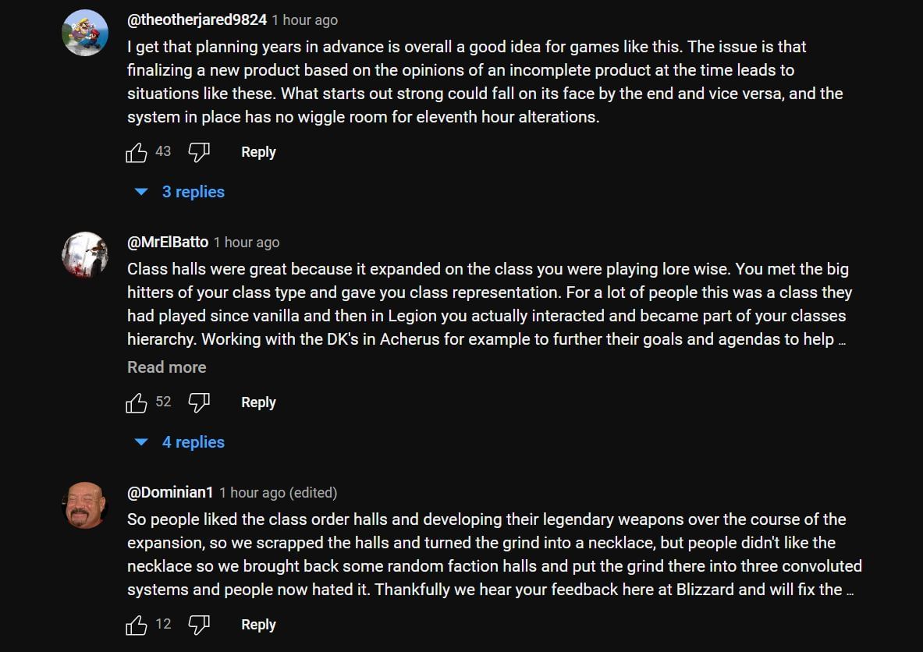The width and height of the screenshot is (923, 652).
Task: Expand 3 replies under theotherjared9824's comment
Action: click(180, 192)
